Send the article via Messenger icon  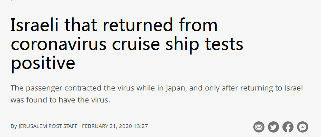point(302,127)
